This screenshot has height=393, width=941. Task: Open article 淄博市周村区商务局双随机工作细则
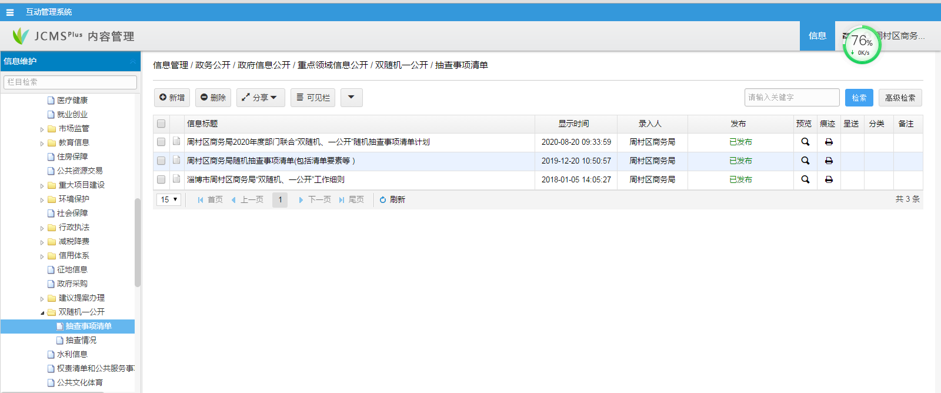266,179
